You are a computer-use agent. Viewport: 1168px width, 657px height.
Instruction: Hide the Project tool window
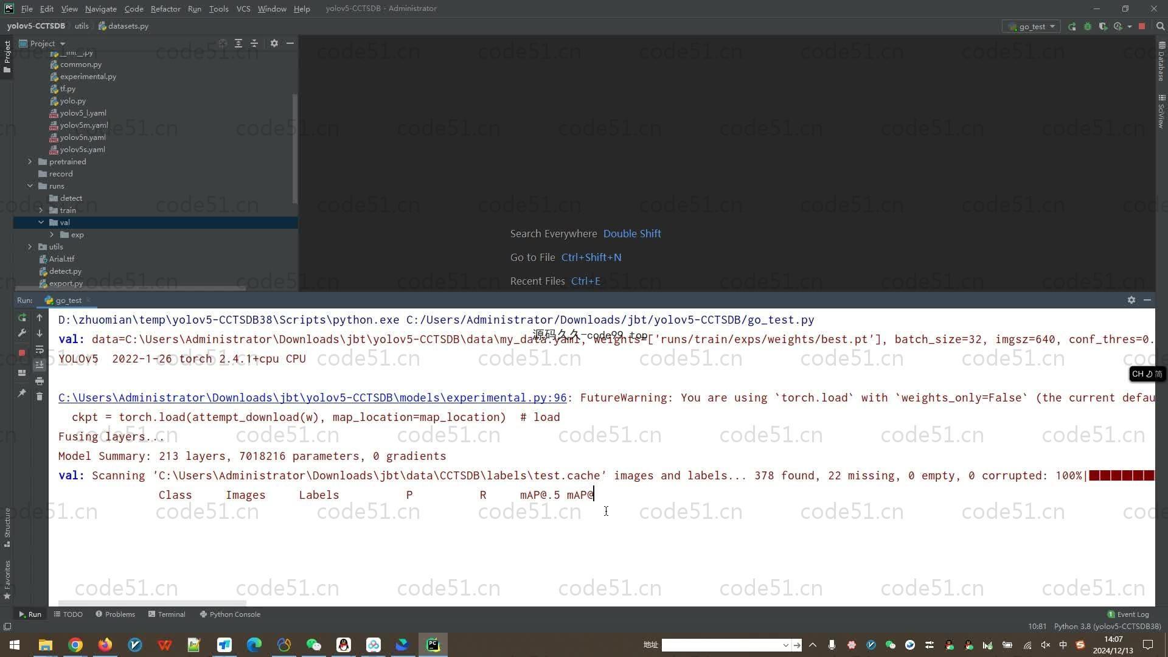click(290, 44)
